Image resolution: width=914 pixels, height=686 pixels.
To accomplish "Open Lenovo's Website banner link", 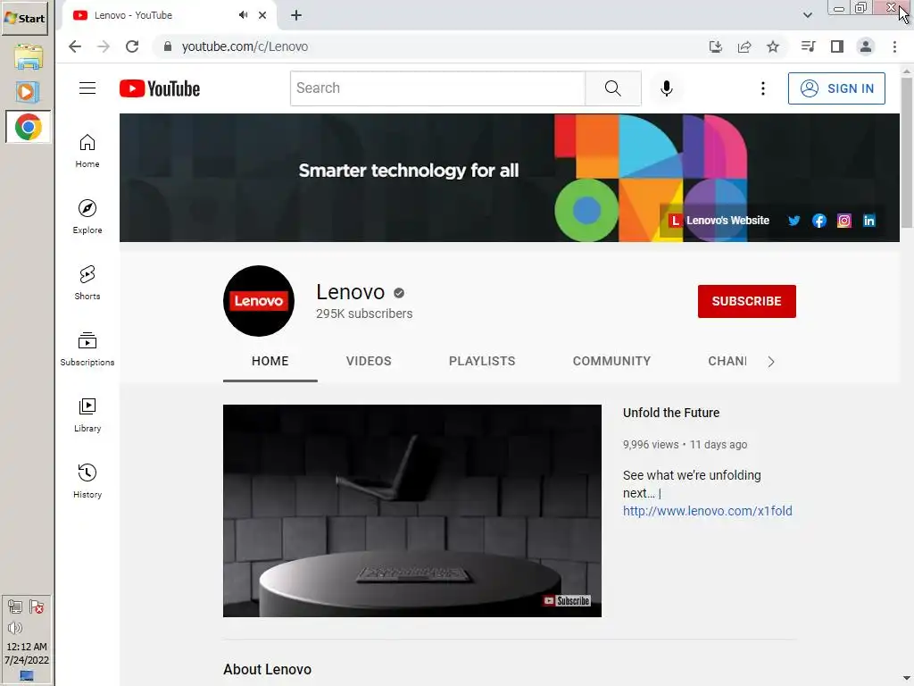I will point(719,221).
